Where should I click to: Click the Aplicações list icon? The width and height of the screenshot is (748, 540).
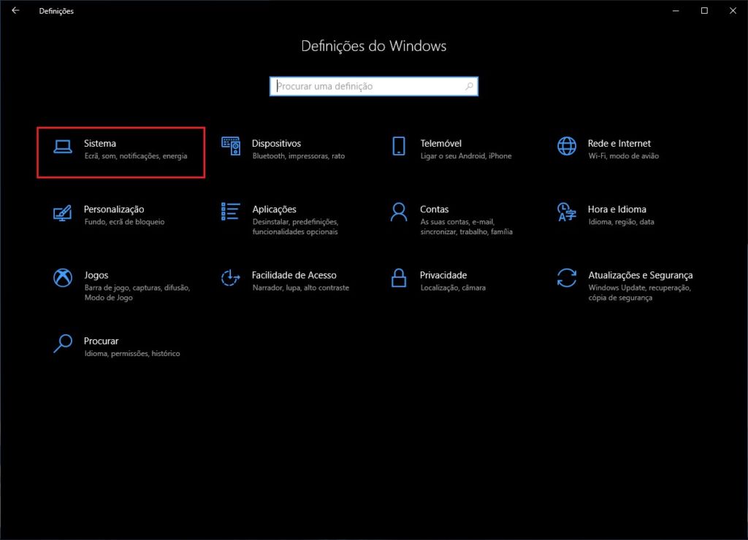231,212
